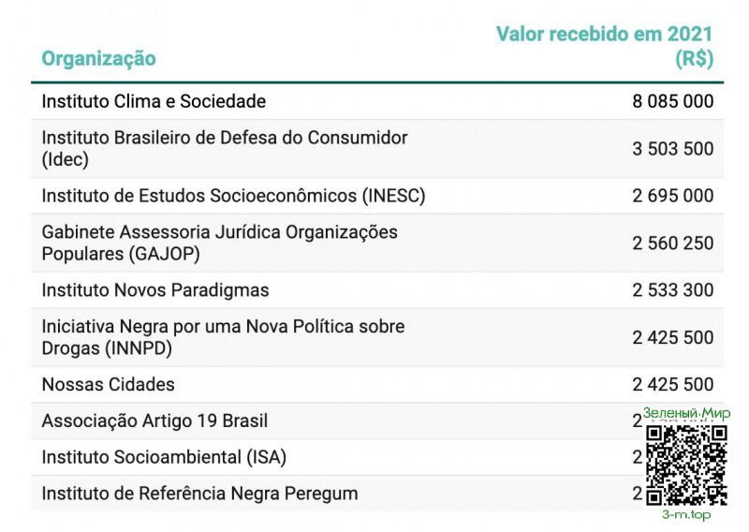
Task: Click the Associação Artigo 19 Brasil name
Action: coord(154,421)
